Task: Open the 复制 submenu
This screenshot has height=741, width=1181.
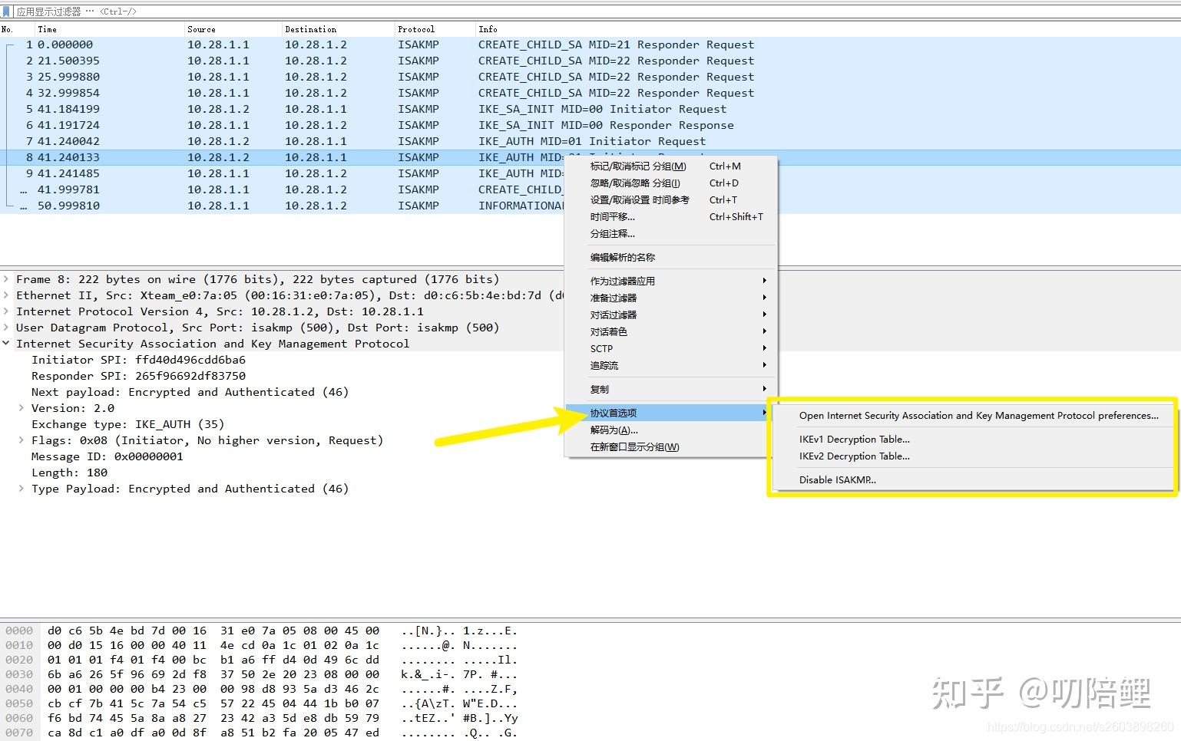Action: click(x=599, y=389)
